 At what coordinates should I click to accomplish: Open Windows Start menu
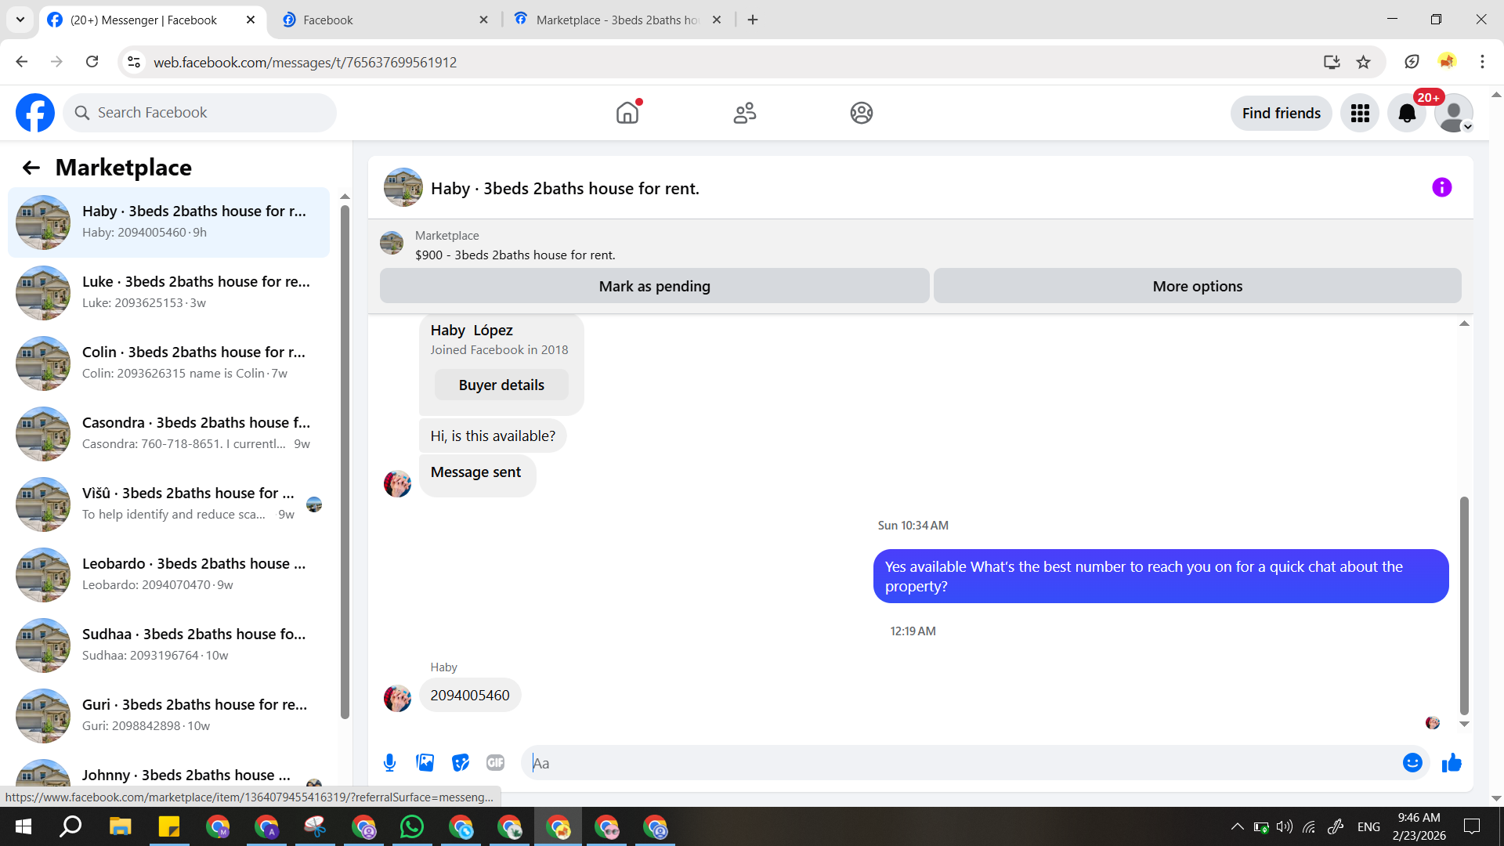click(23, 826)
